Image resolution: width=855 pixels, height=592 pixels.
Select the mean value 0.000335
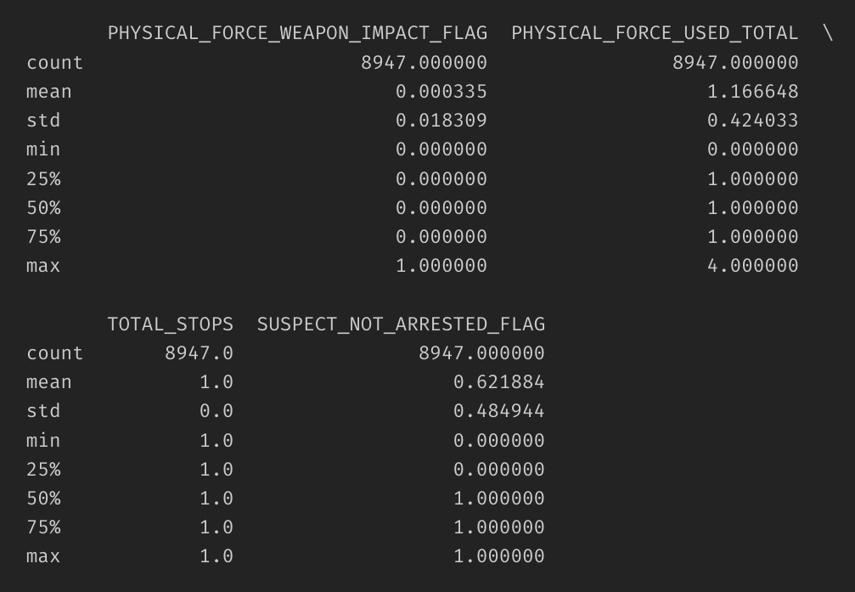coord(442,92)
